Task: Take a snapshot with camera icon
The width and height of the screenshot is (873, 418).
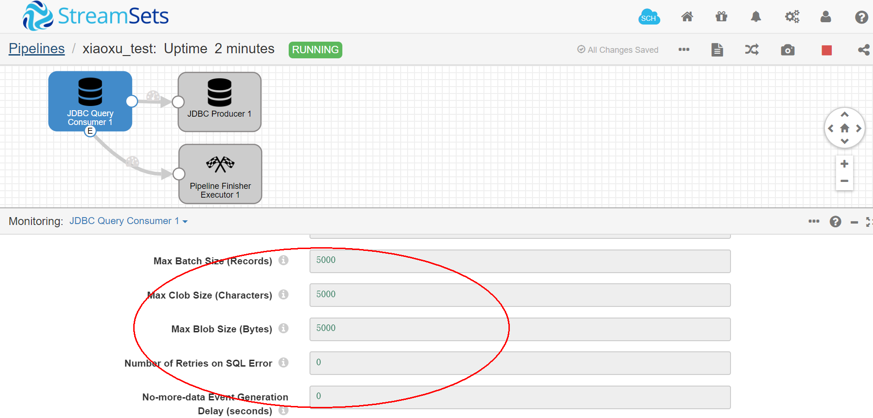Action: click(787, 50)
